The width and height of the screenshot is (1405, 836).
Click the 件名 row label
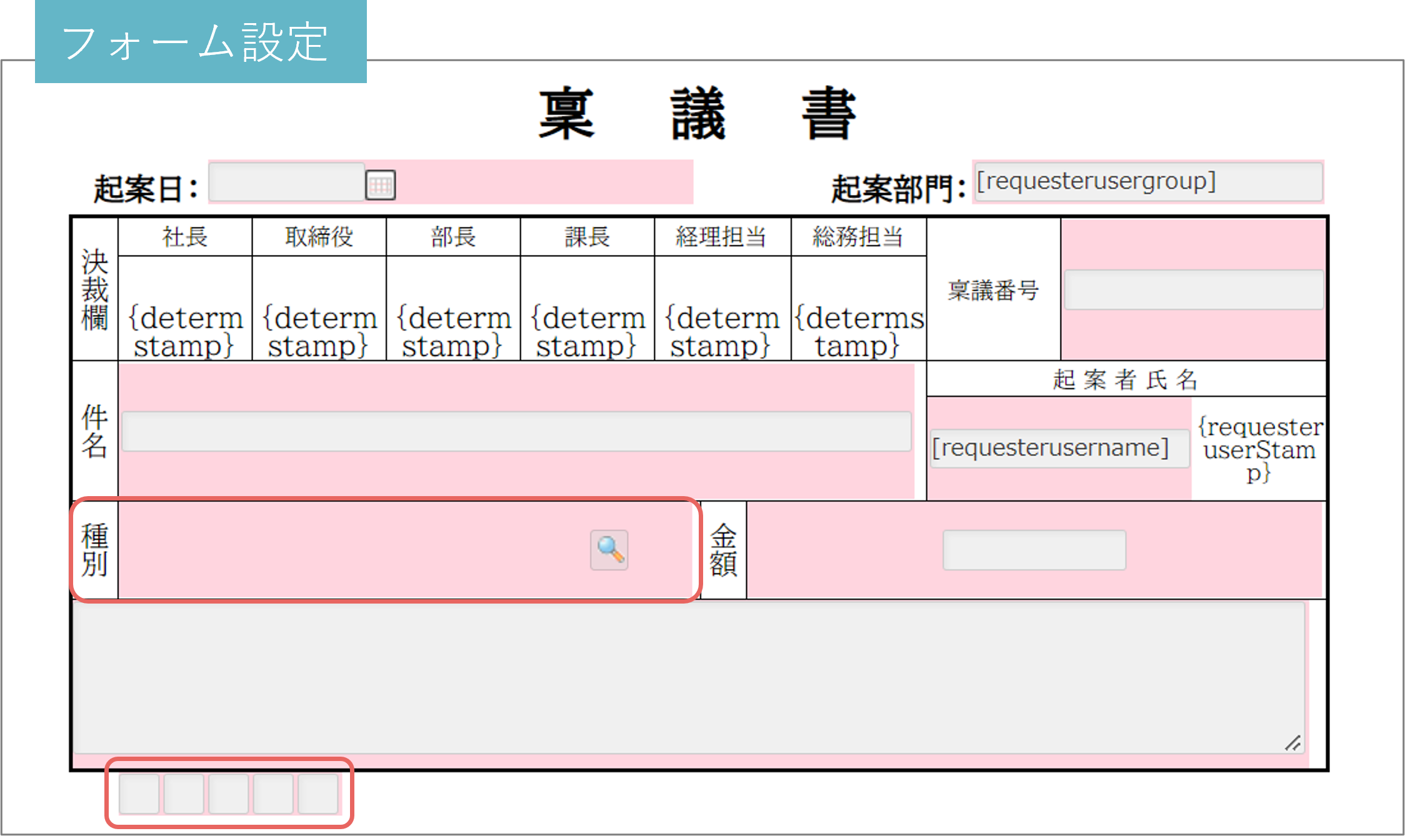[95, 431]
